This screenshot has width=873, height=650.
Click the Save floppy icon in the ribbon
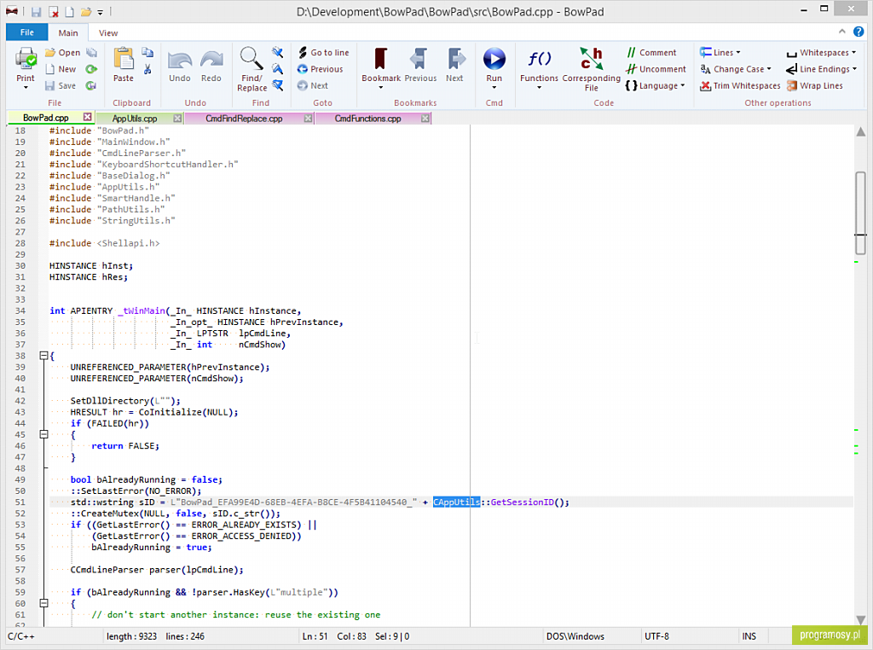pos(50,86)
